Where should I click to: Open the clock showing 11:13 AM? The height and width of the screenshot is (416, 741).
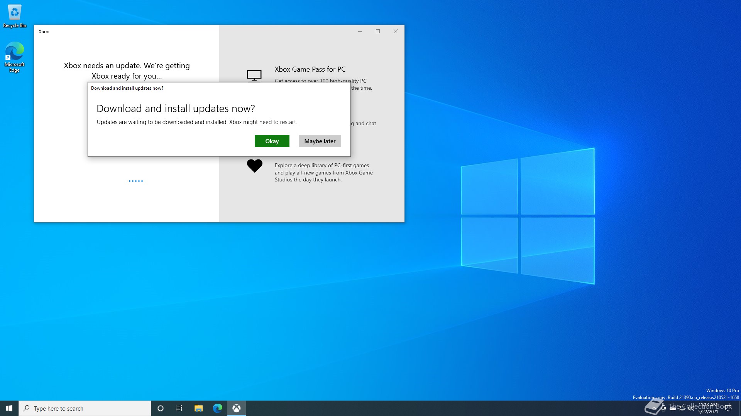708,408
